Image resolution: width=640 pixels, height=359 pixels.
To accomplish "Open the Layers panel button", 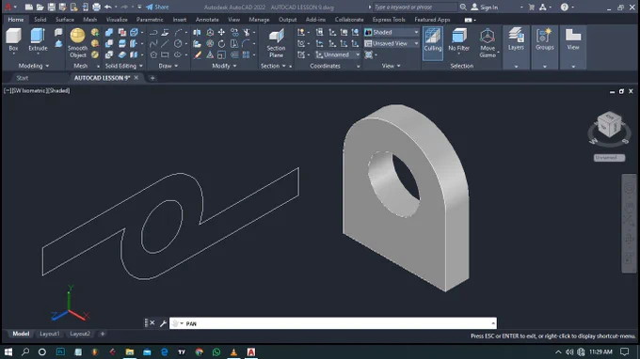I will click(516, 39).
